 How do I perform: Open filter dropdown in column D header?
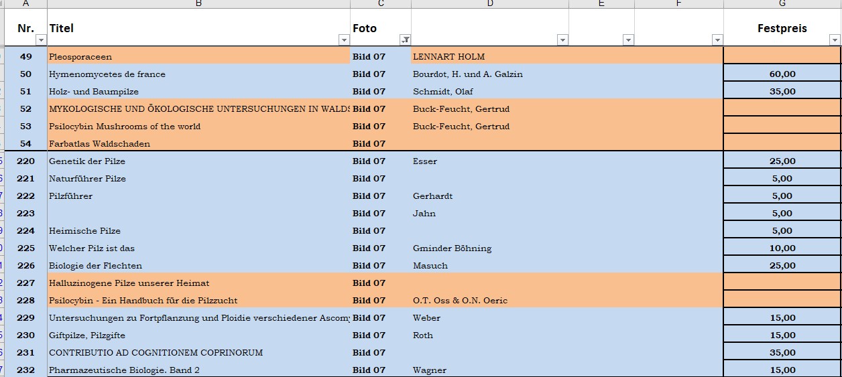(x=562, y=40)
